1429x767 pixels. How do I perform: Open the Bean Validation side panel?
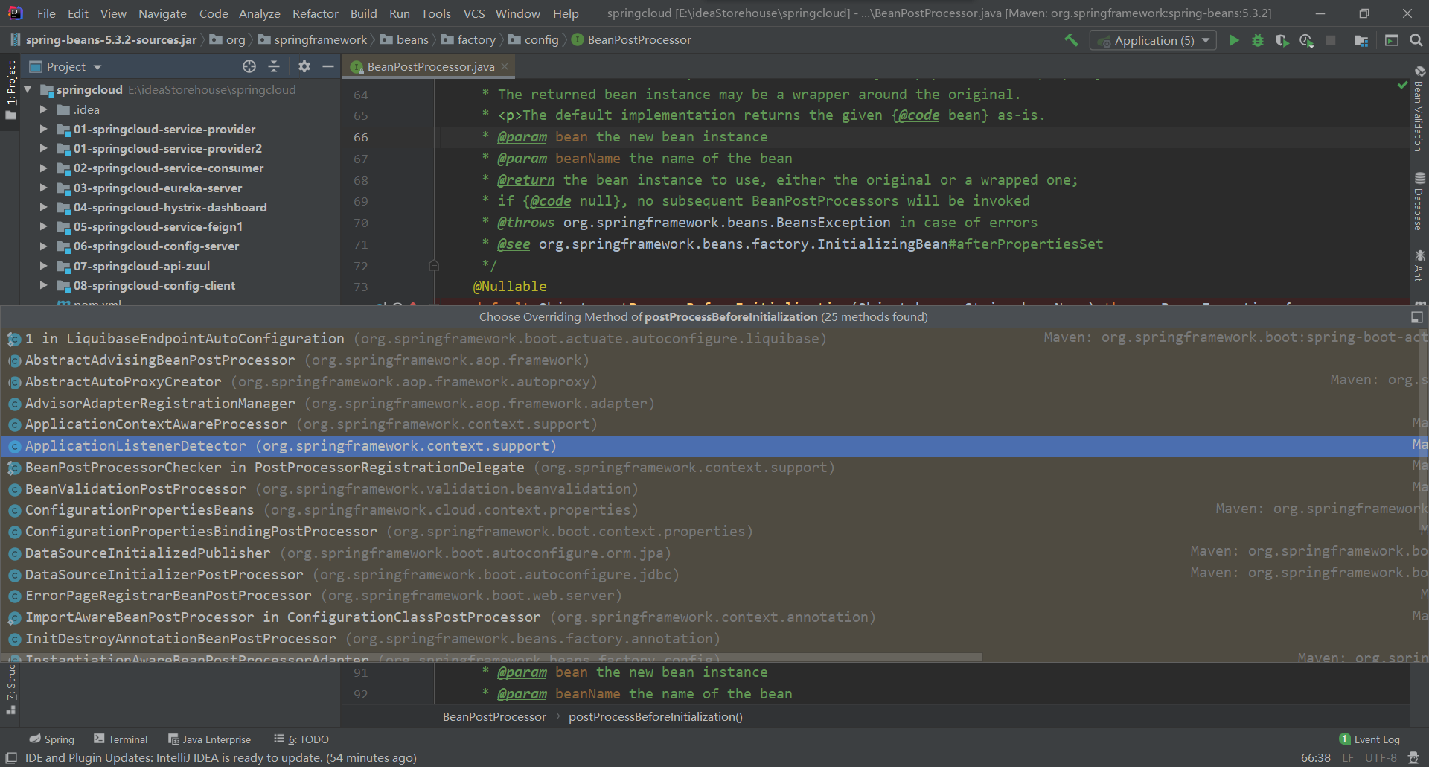tap(1419, 109)
